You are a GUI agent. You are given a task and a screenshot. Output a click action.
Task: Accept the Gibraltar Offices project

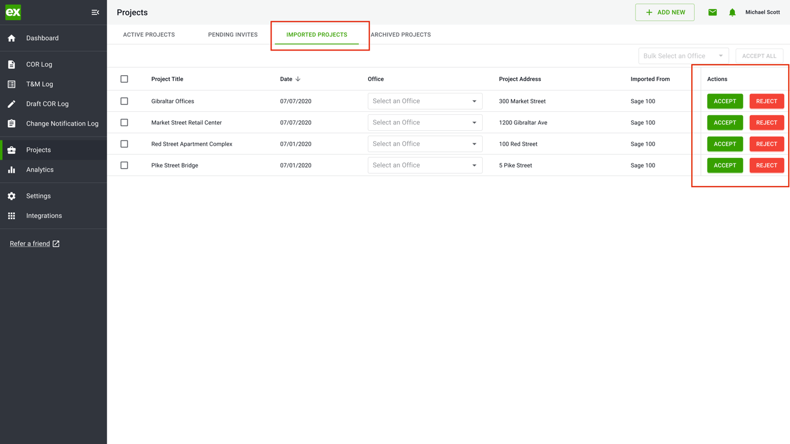click(x=725, y=101)
